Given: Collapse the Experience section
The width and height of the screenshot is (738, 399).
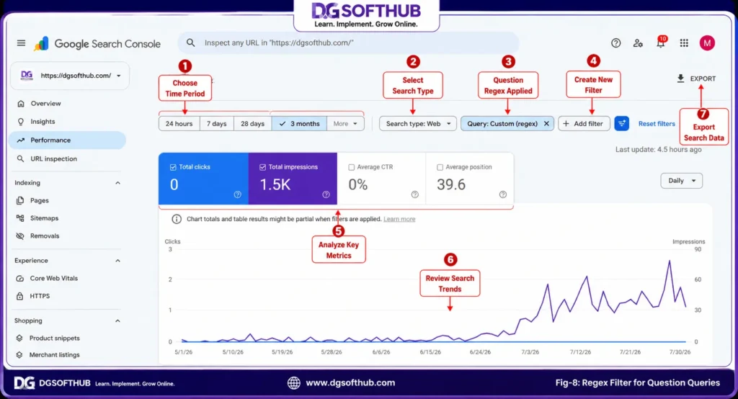Looking at the screenshot, I should coord(117,261).
